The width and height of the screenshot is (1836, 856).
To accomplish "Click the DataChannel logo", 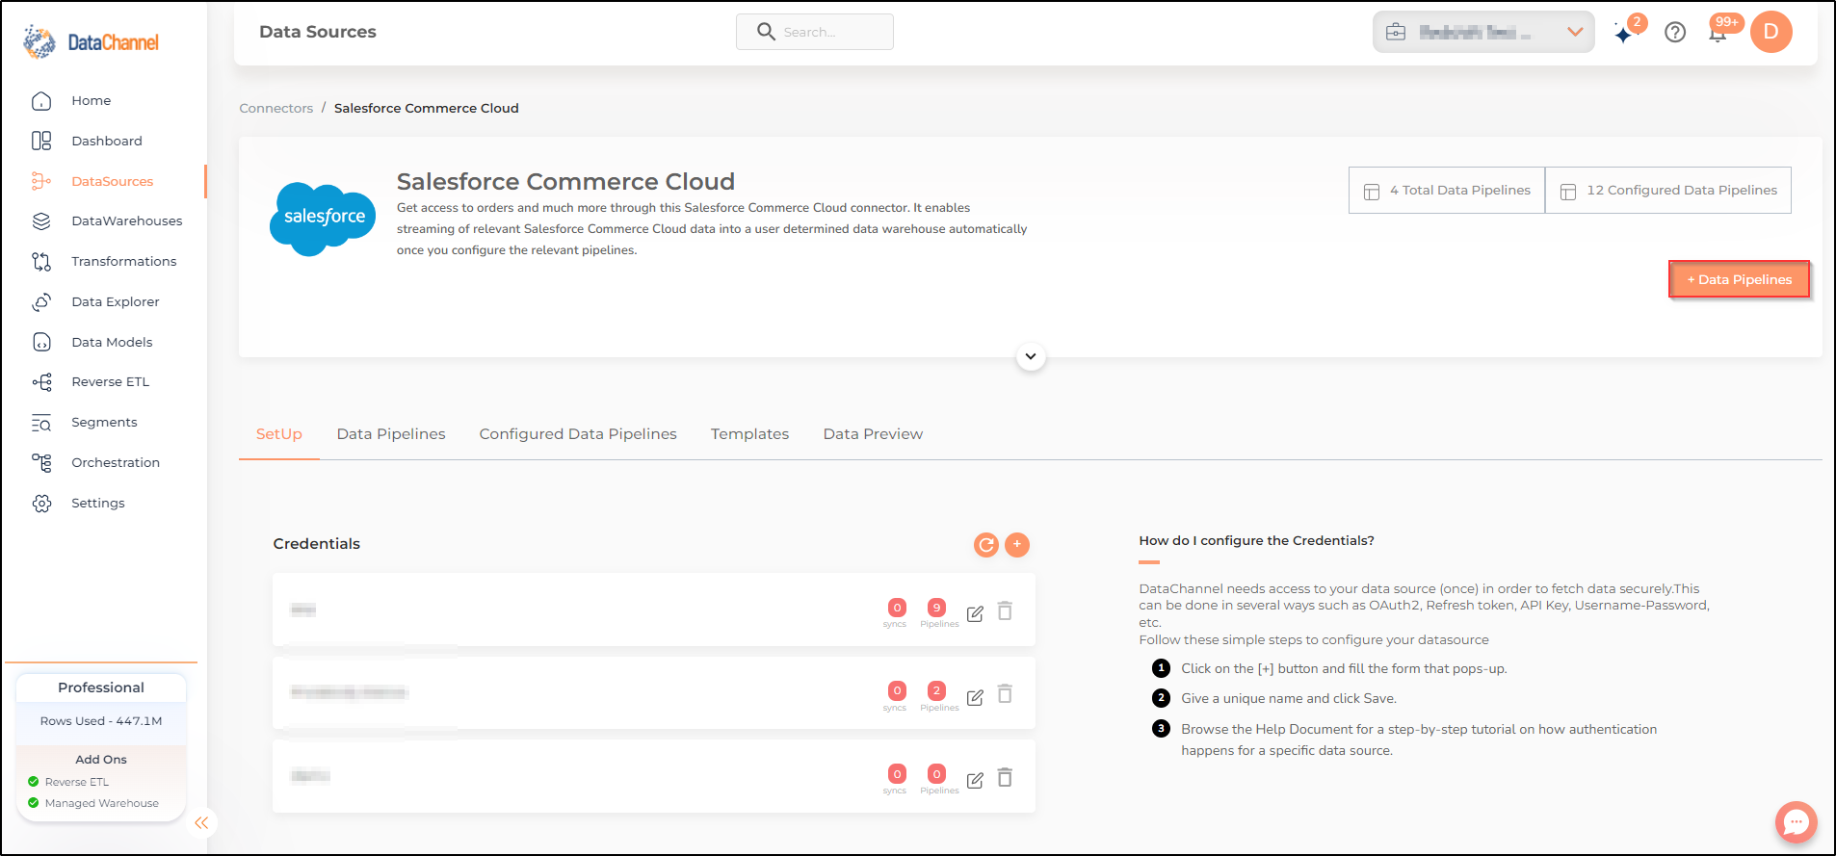I will [x=92, y=42].
